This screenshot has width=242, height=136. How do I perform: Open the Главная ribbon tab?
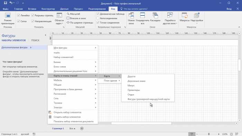[19, 9]
